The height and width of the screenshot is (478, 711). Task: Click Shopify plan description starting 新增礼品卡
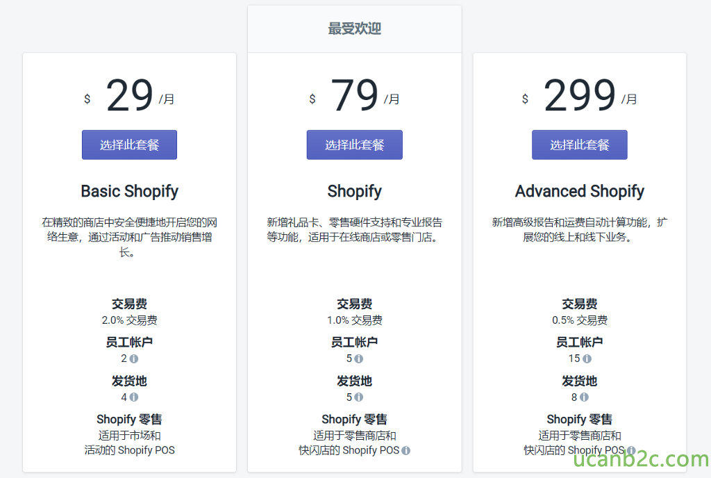pos(355,229)
